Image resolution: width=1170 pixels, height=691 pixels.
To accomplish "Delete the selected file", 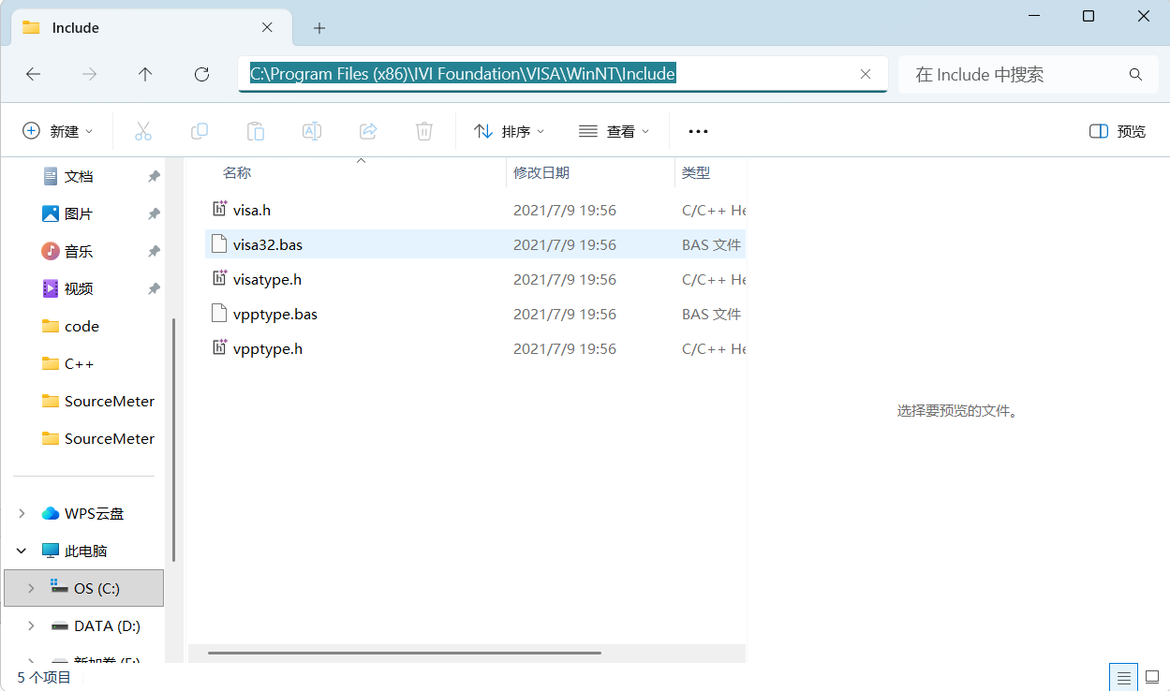I will pyautogui.click(x=423, y=130).
